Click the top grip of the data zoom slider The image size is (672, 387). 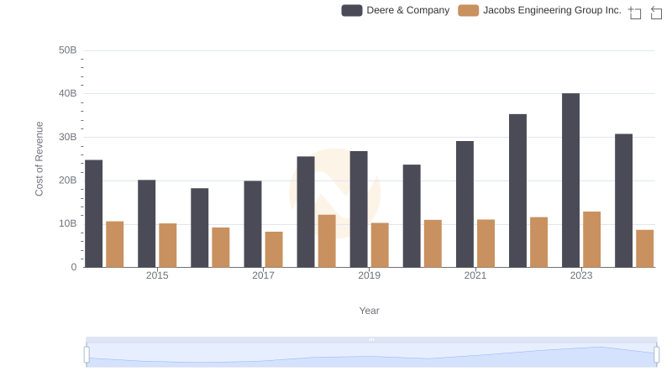click(x=371, y=339)
